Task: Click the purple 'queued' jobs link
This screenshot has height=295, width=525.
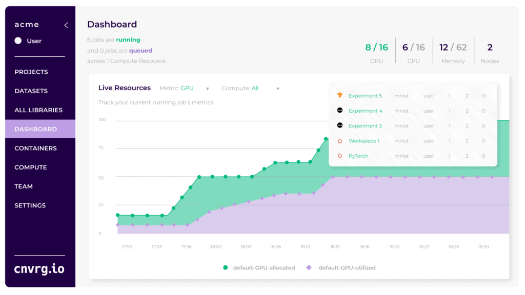Action: [140, 51]
